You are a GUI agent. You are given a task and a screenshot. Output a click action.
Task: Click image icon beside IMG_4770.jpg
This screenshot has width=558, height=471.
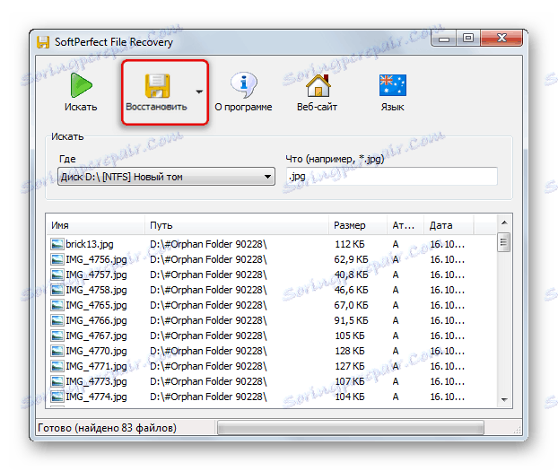[57, 352]
